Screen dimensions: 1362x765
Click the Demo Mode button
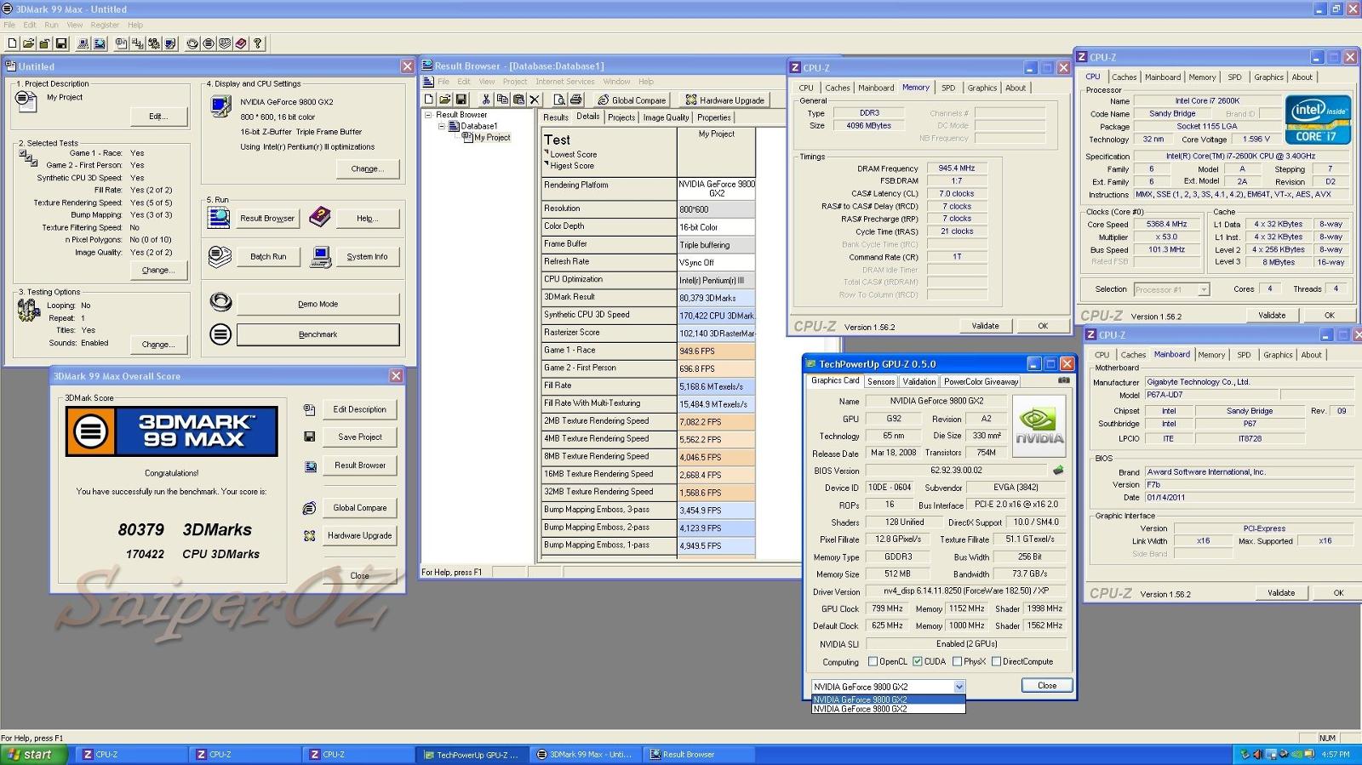(x=318, y=304)
